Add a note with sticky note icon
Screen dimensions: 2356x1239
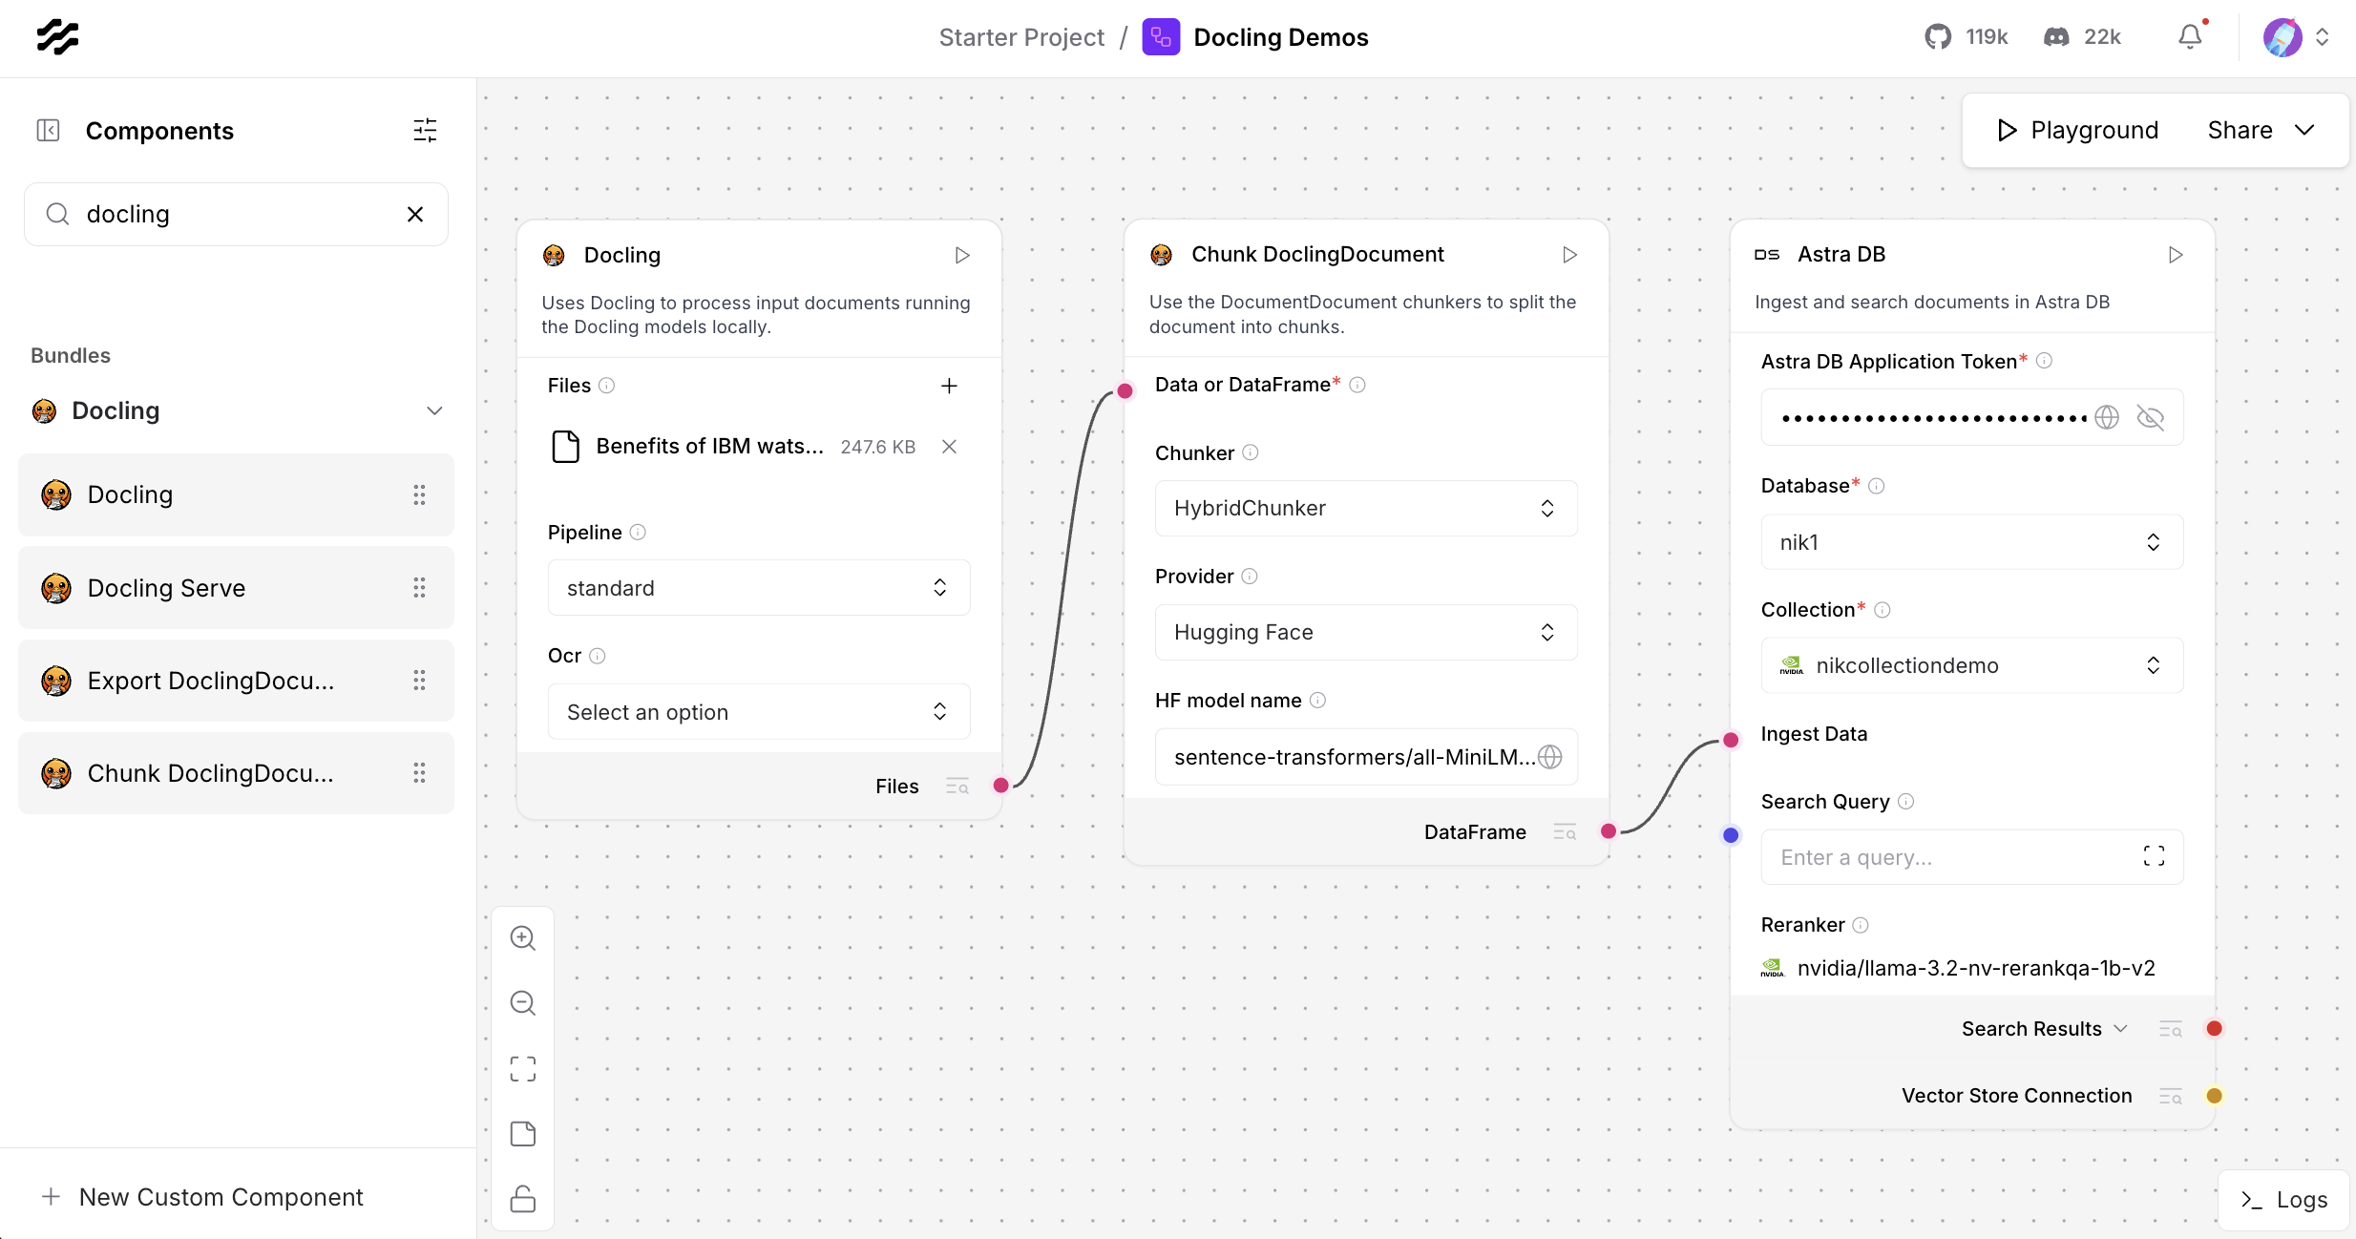[523, 1134]
